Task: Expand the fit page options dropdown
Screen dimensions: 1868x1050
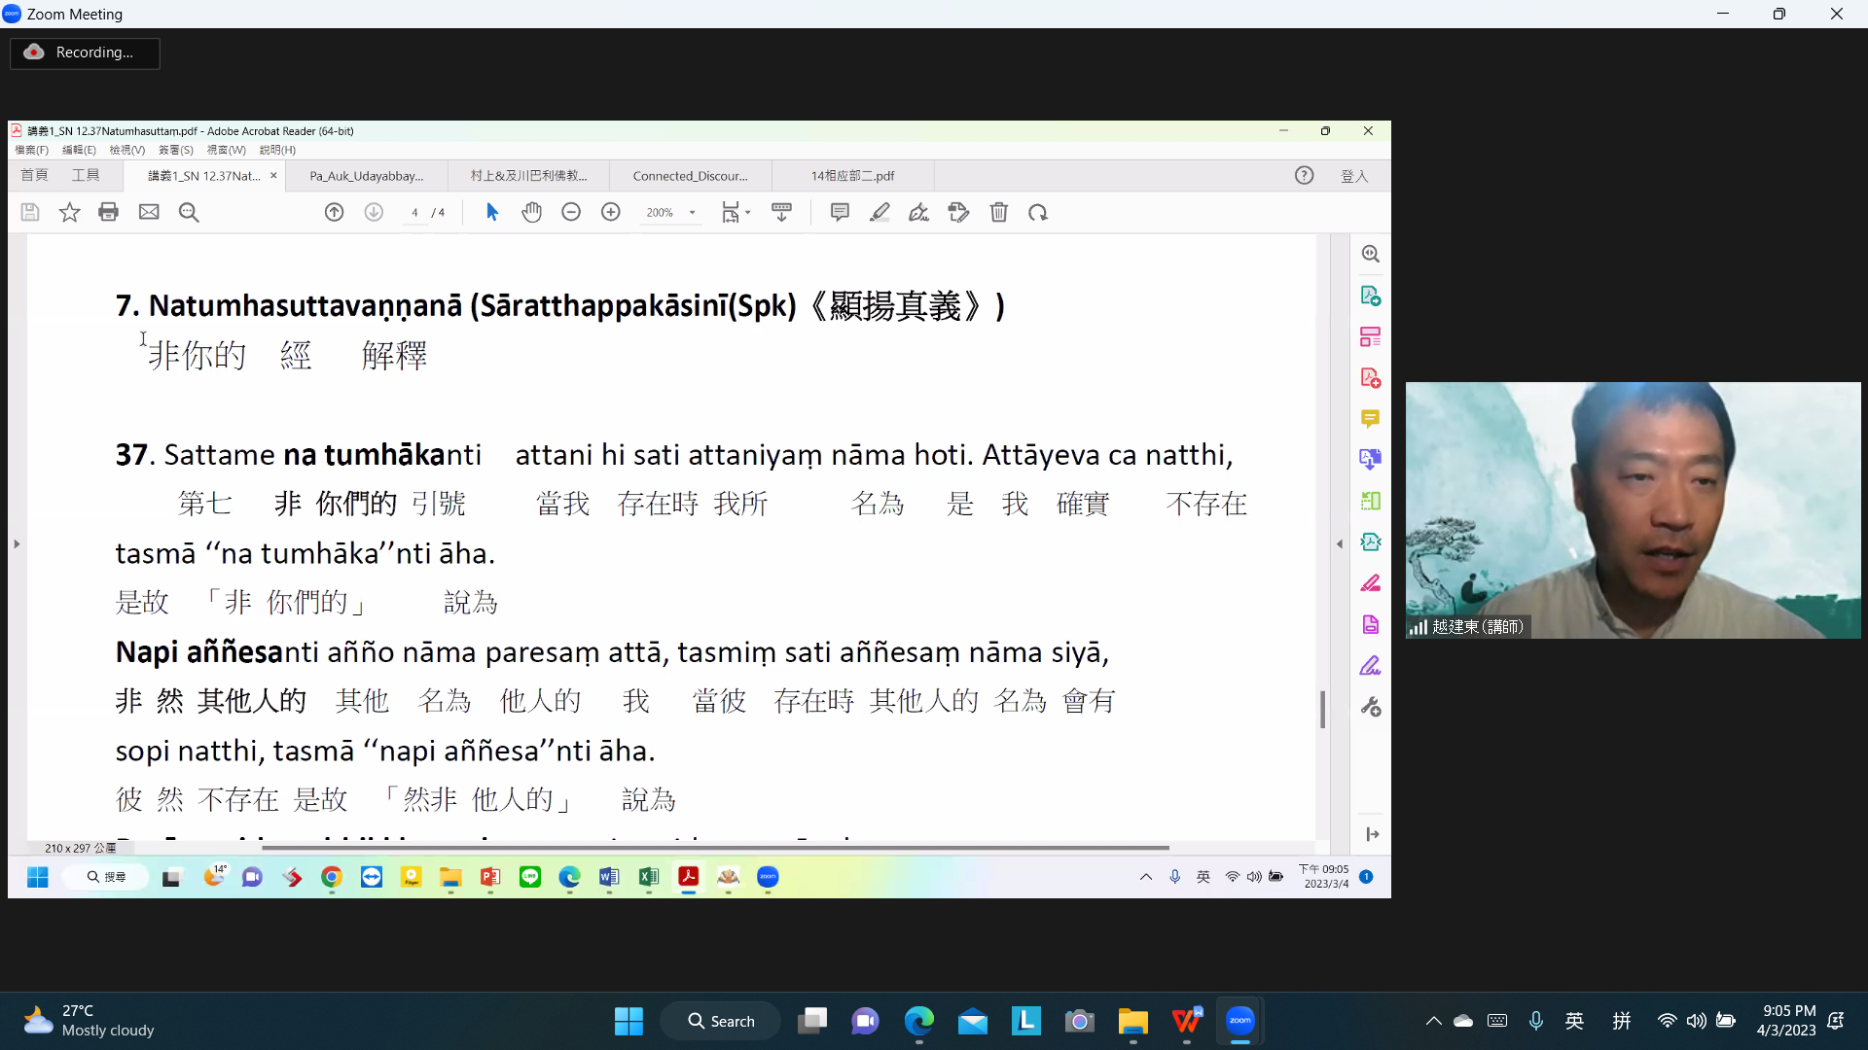Action: coord(747,213)
